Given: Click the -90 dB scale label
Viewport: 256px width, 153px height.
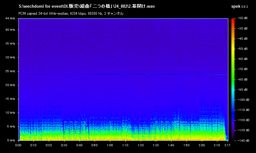Looking at the screenshot, I should pyautogui.click(x=242, y=90).
